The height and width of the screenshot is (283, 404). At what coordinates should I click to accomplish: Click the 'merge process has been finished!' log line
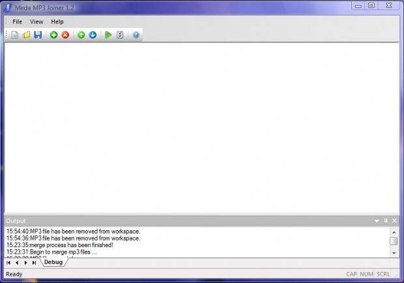pos(60,245)
